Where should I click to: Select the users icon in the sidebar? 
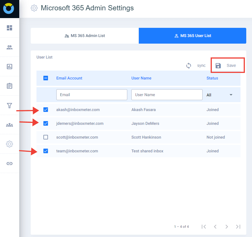[x=9, y=47]
